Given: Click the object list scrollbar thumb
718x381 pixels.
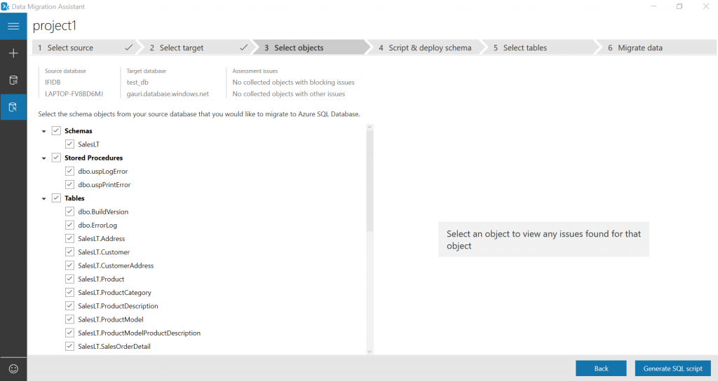Looking at the screenshot, I should pos(370,181).
